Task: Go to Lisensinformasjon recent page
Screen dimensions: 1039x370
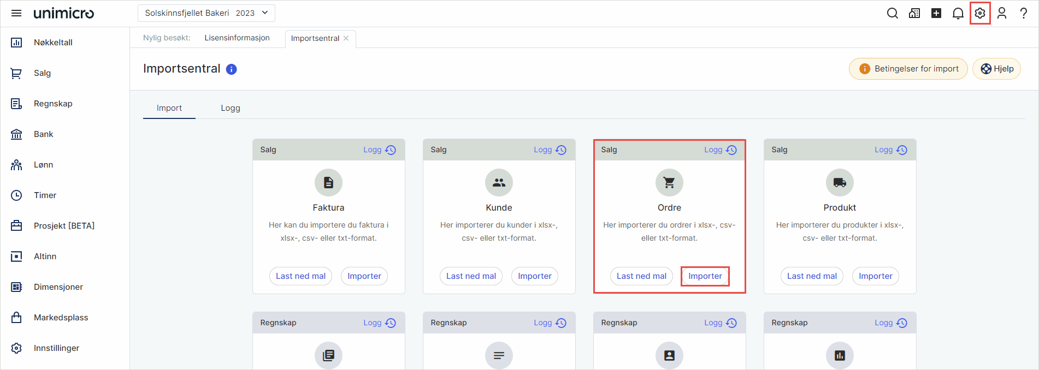Action: [237, 38]
